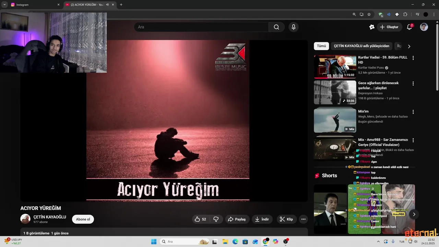Click the blue sound waves extension icon
The image size is (439, 247).
[x=389, y=14]
